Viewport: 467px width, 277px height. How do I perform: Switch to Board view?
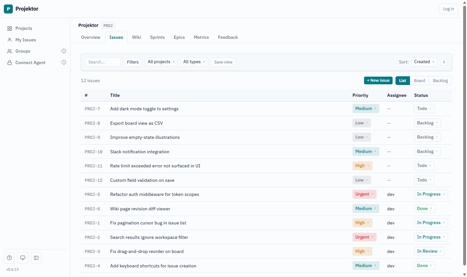pos(420,80)
